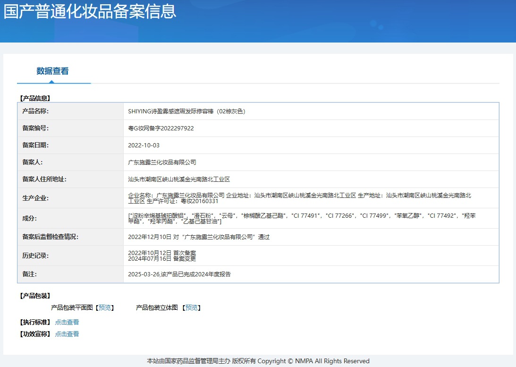The image size is (516, 367).
Task: Click the 备案人住所地址 row label
Action: pos(44,179)
